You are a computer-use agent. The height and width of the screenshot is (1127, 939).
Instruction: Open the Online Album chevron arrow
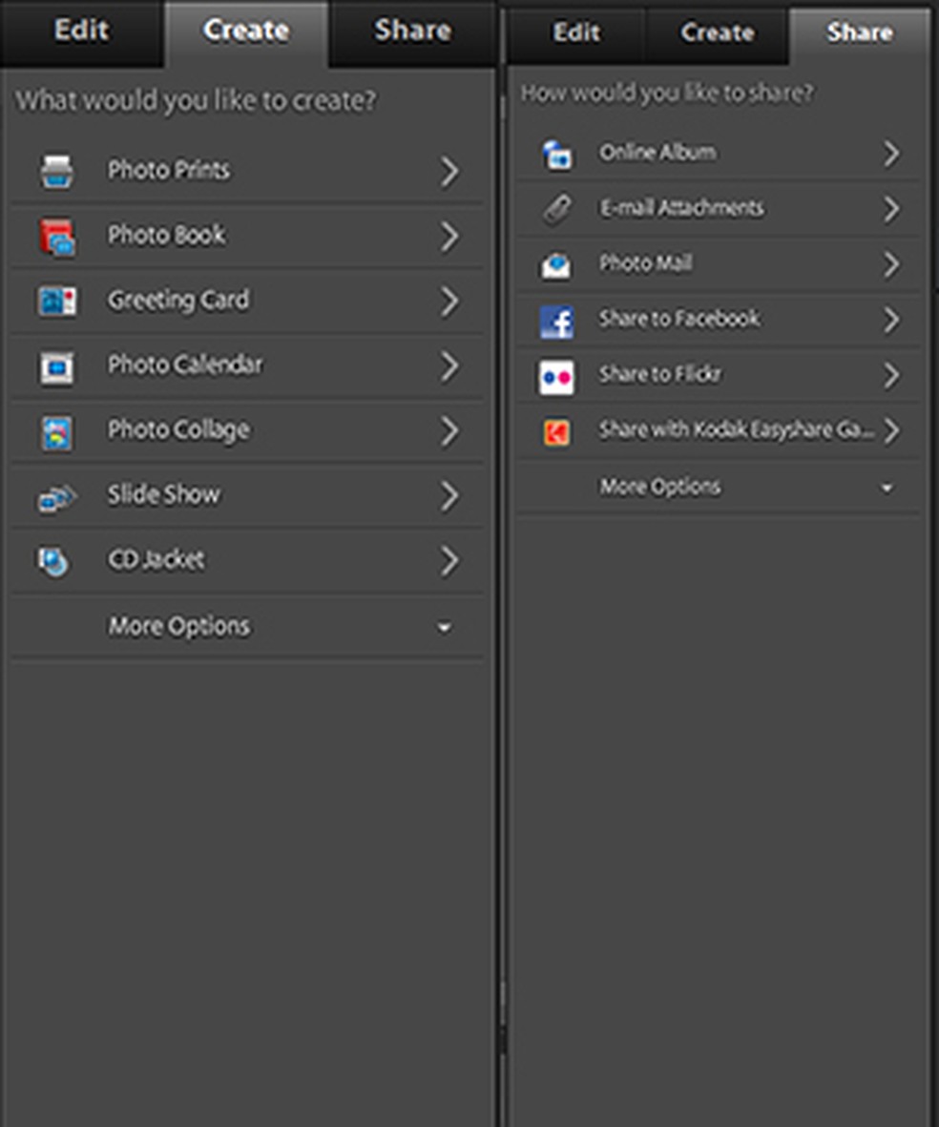point(890,154)
